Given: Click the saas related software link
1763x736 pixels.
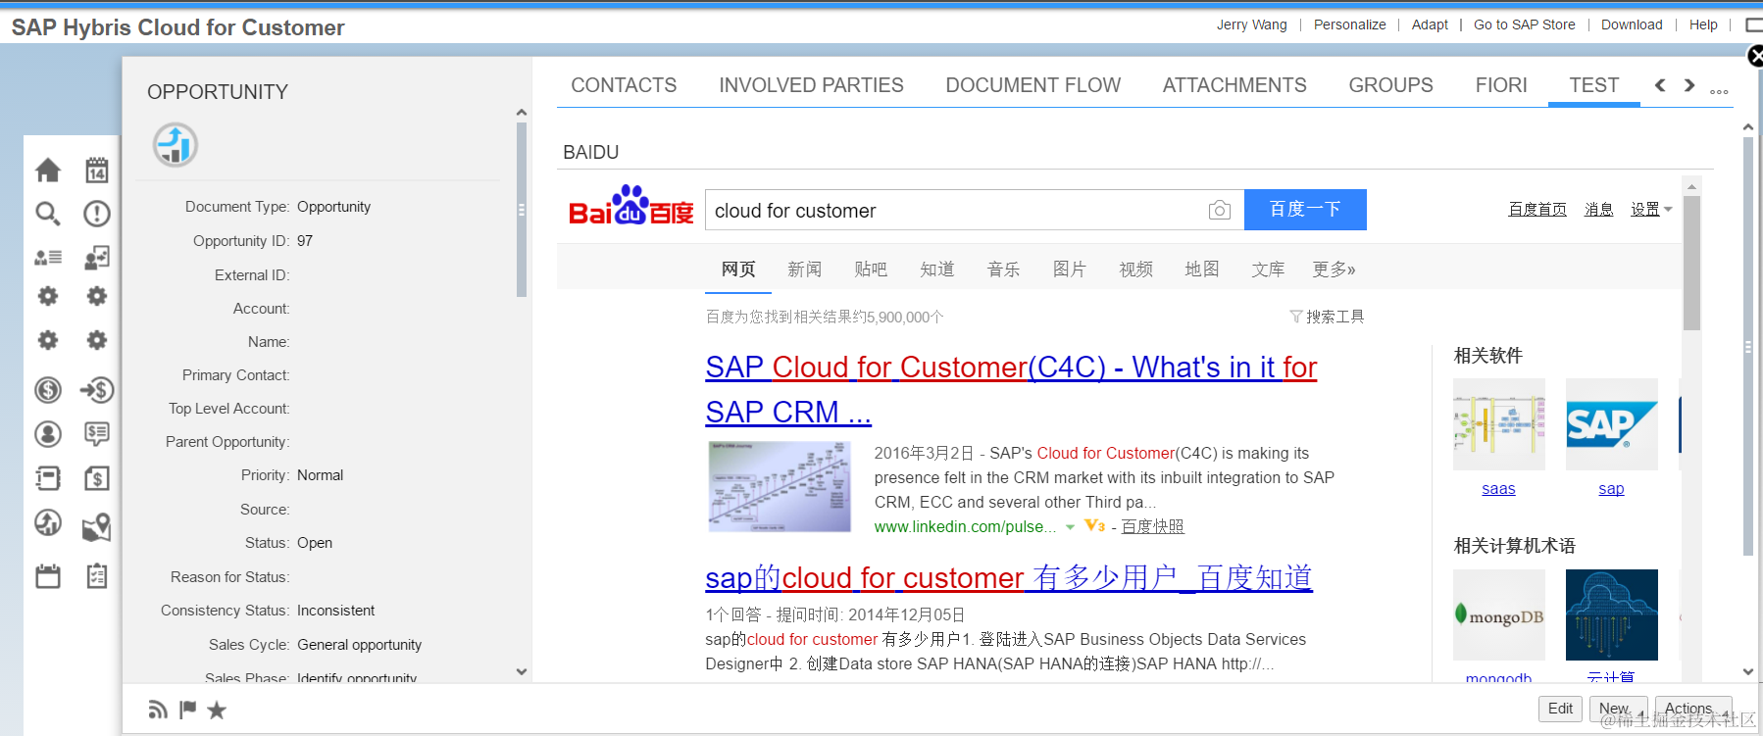Looking at the screenshot, I should [1498, 488].
